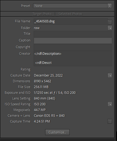Screen dimensions: 117x141
Task: Click the arrow icon beside ISO Speed Rating
Action: (x=110, y=104)
